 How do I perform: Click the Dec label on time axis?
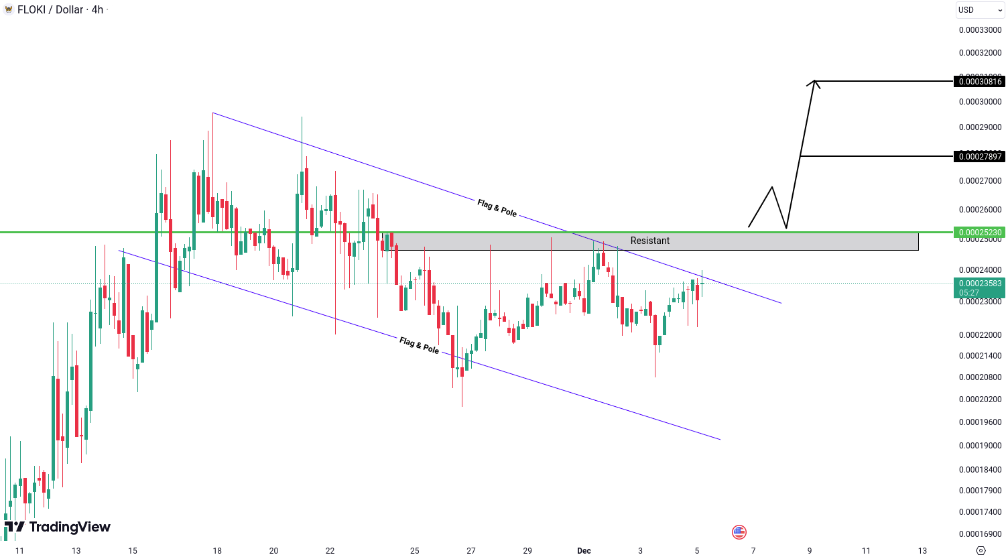tap(584, 551)
